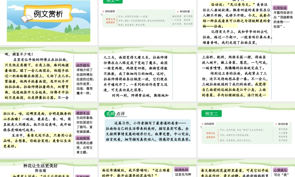Viewport: 295px width, 177px height.
Task: Click the outline line 中间：讲述一次吃拉面的经历
Action: (x=142, y=21)
